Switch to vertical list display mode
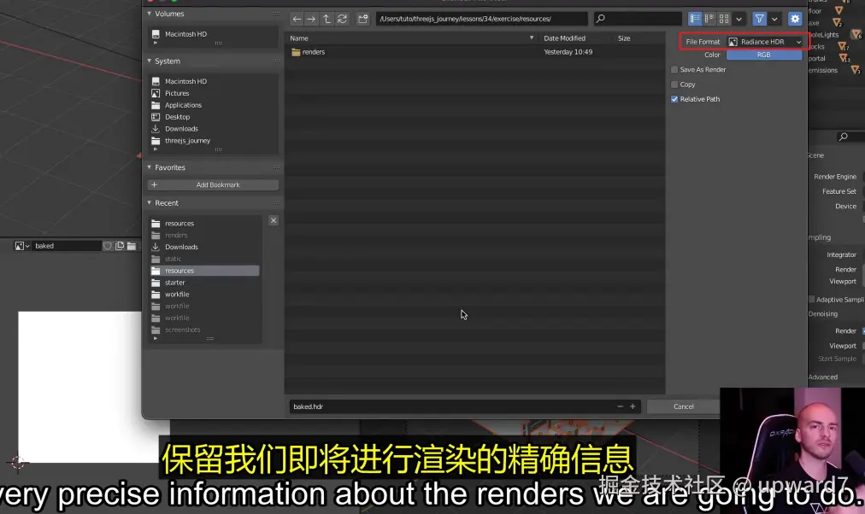The width and height of the screenshot is (865, 514). pos(695,19)
